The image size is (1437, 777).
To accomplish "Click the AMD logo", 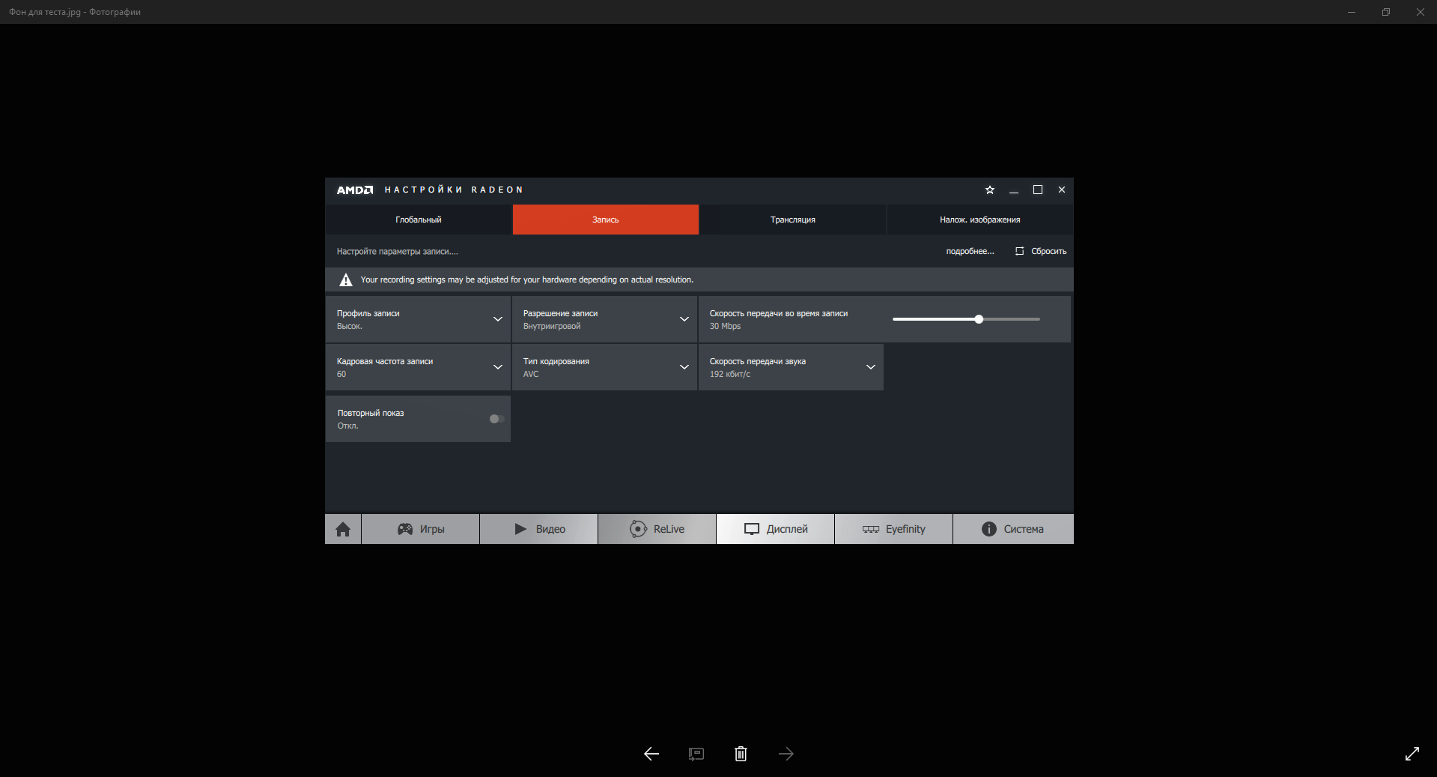I will (x=355, y=190).
